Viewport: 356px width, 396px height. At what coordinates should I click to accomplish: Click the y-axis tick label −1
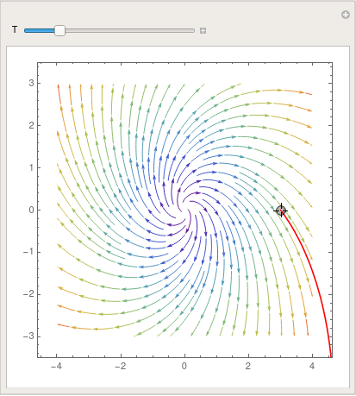coord(28,252)
